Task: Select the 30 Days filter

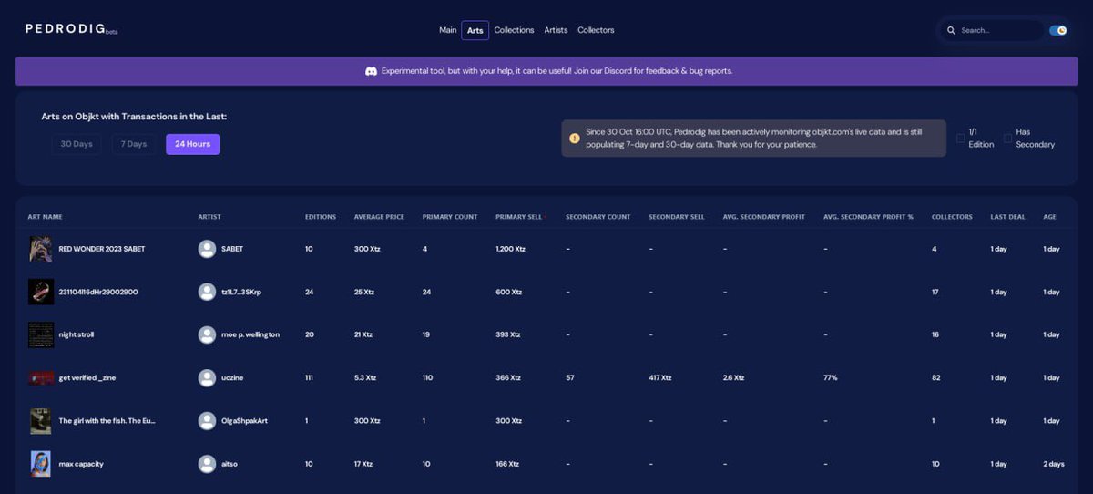Action: point(77,144)
